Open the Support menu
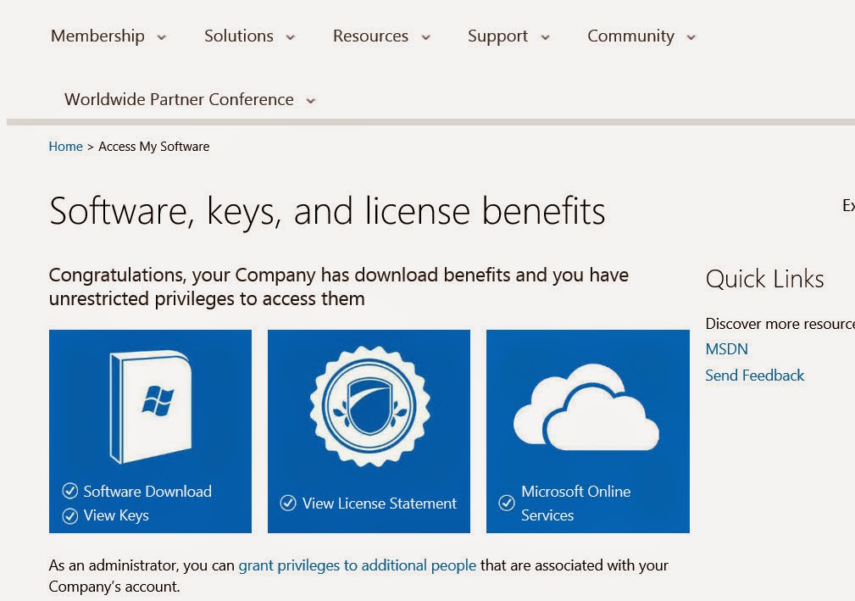 [x=497, y=36]
